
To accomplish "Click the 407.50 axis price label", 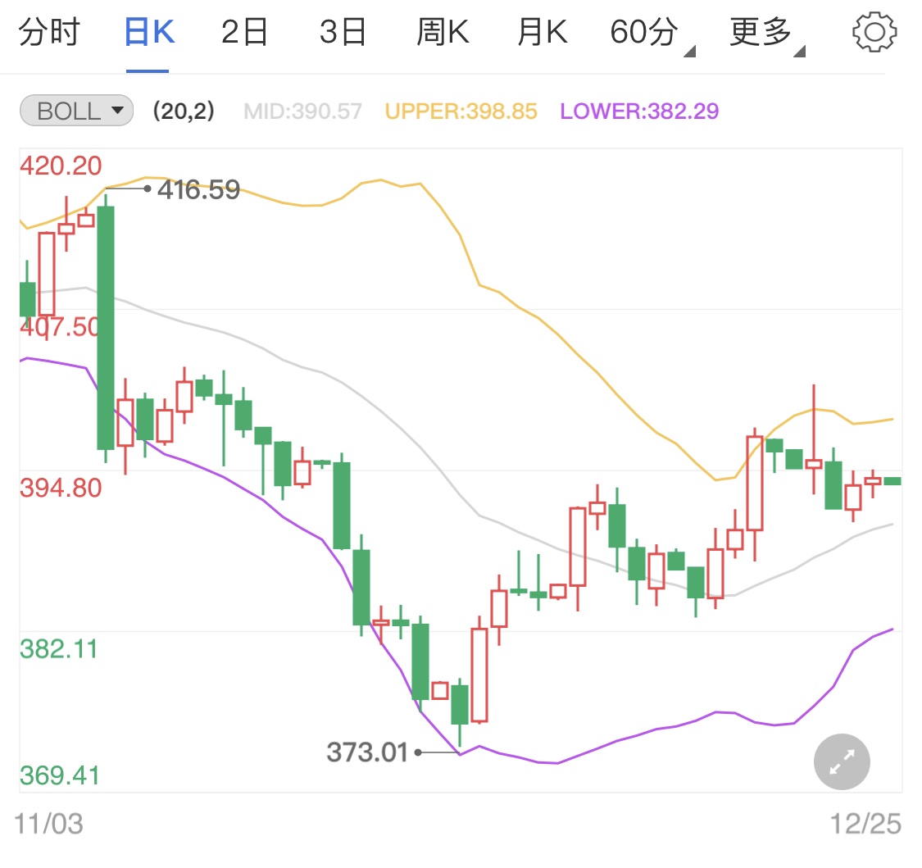I will coord(59,327).
